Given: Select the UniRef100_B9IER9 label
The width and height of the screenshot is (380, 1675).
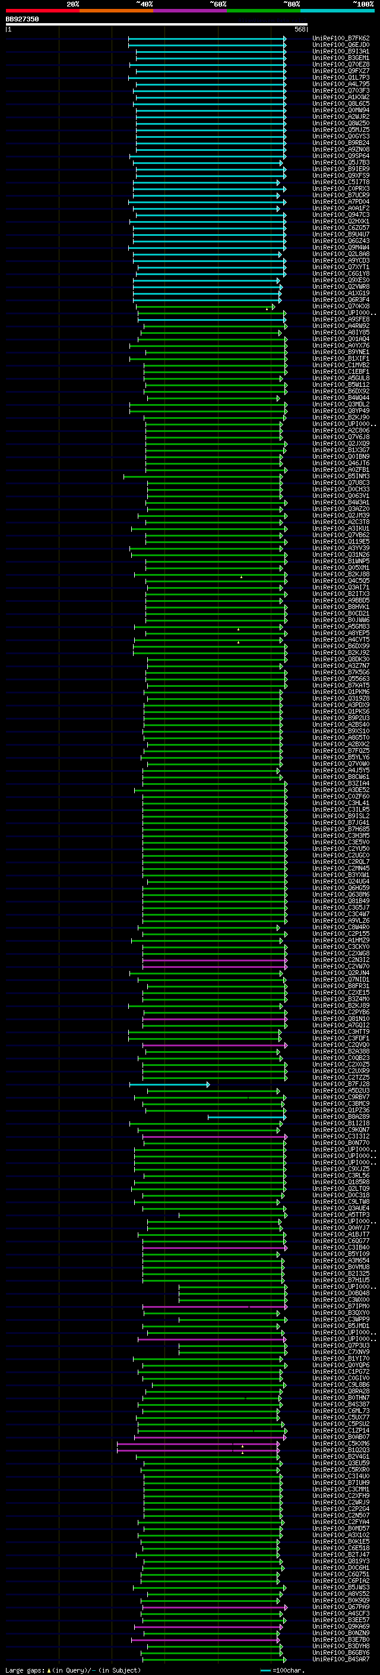Looking at the screenshot, I should 341,169.
